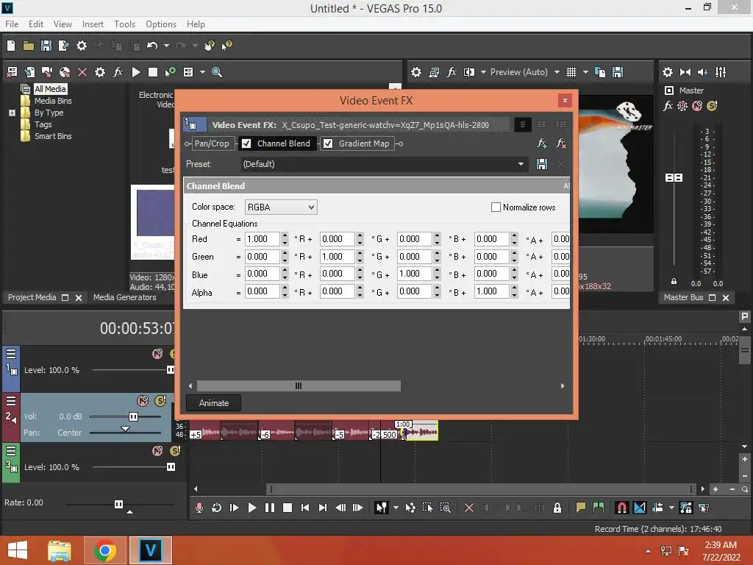Image resolution: width=753 pixels, height=565 pixels.
Task: Open split screen view dropdown arrow
Action: (483, 72)
